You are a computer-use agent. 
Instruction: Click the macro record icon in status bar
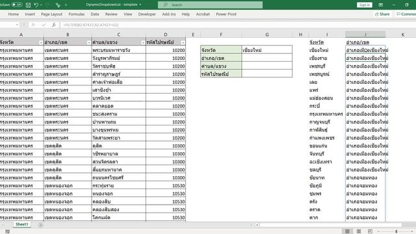pyautogui.click(x=7, y=231)
